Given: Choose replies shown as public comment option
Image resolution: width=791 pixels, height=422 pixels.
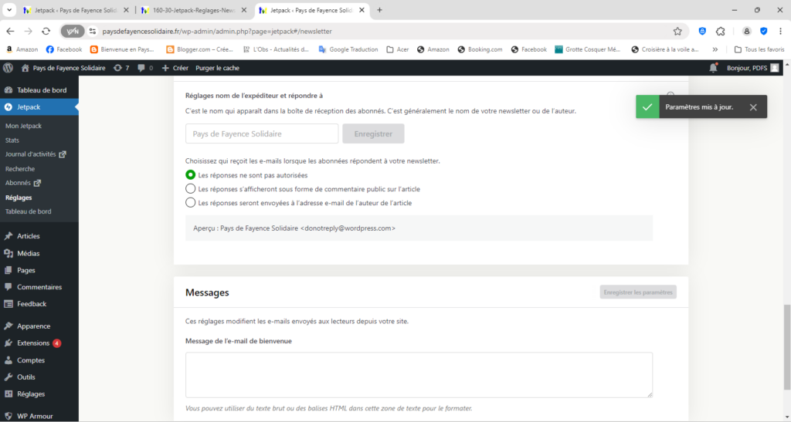Looking at the screenshot, I should (191, 188).
